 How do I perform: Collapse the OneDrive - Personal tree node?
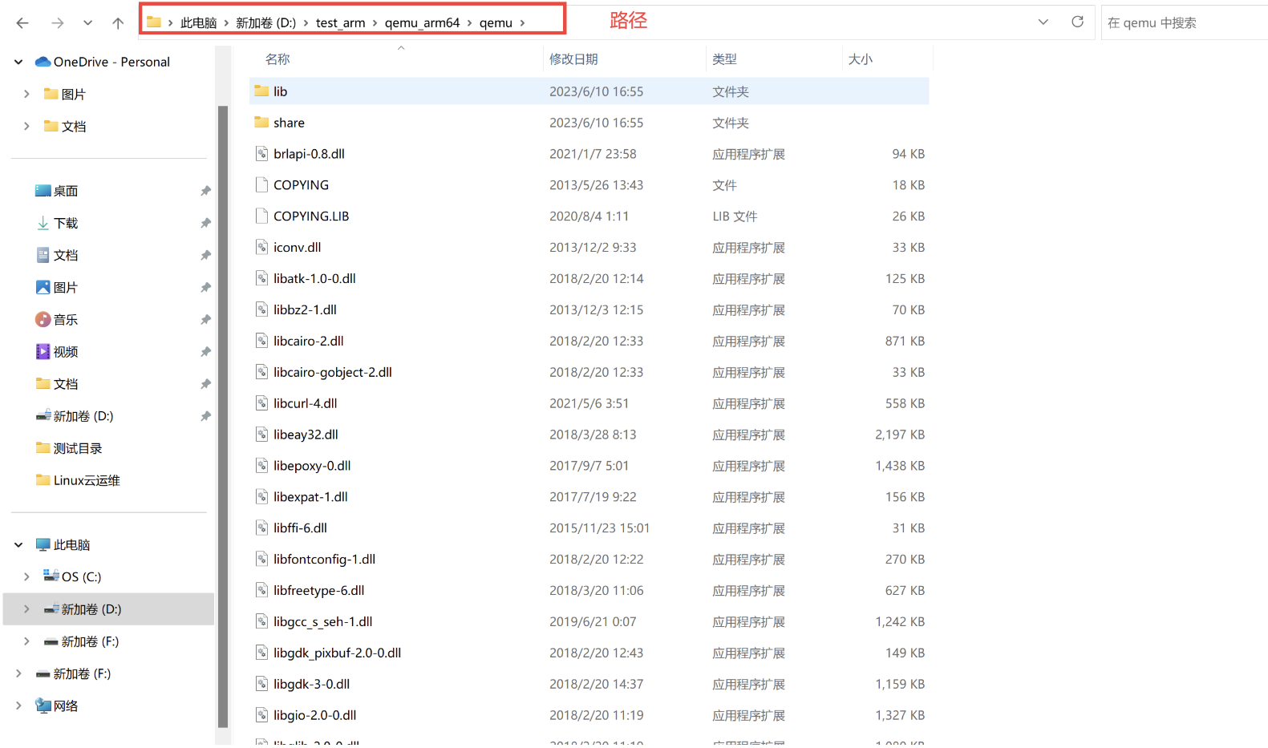pos(18,62)
